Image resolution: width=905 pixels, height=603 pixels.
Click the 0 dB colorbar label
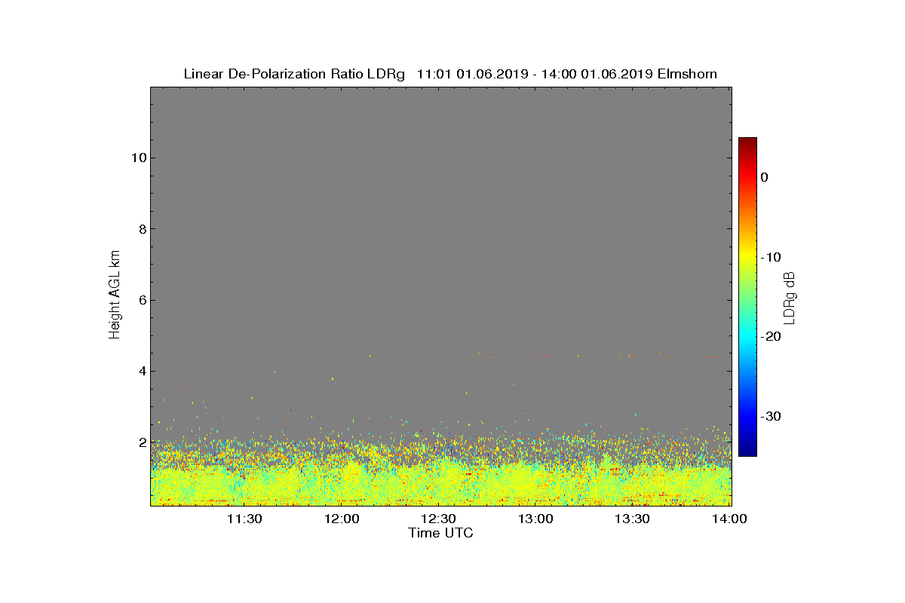coord(764,177)
